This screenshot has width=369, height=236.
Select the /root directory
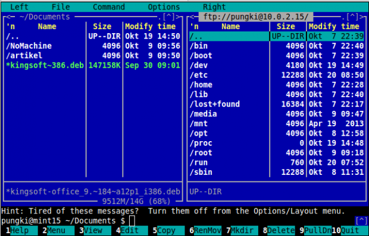click(x=277, y=153)
